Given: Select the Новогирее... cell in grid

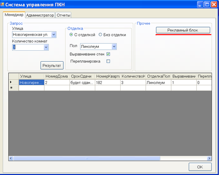Looking at the screenshot, I should point(31,82).
